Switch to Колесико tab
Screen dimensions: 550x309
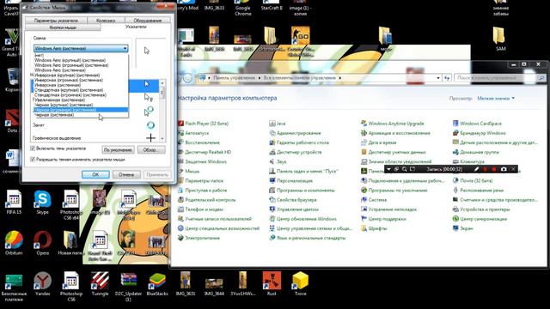106,21
